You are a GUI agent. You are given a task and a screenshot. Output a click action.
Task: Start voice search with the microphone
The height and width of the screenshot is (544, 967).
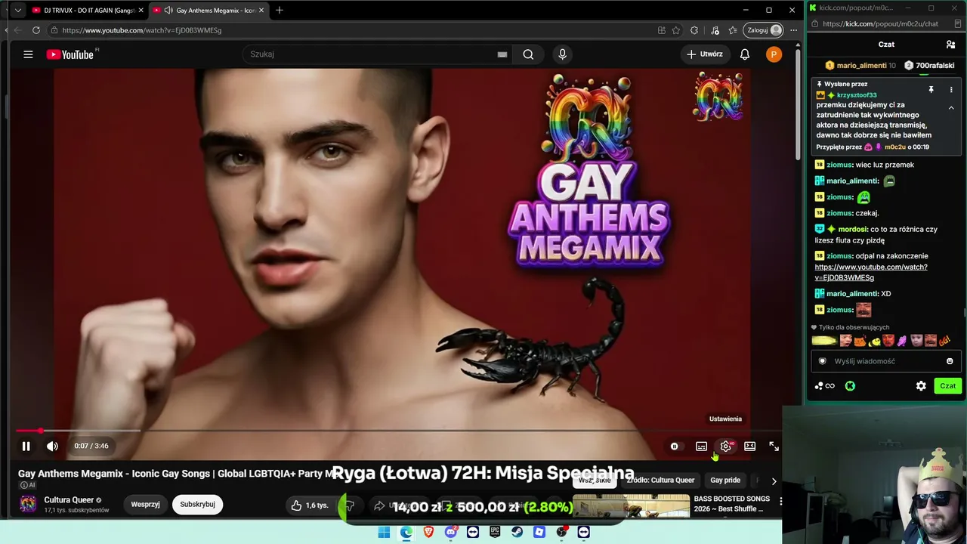[x=562, y=54]
